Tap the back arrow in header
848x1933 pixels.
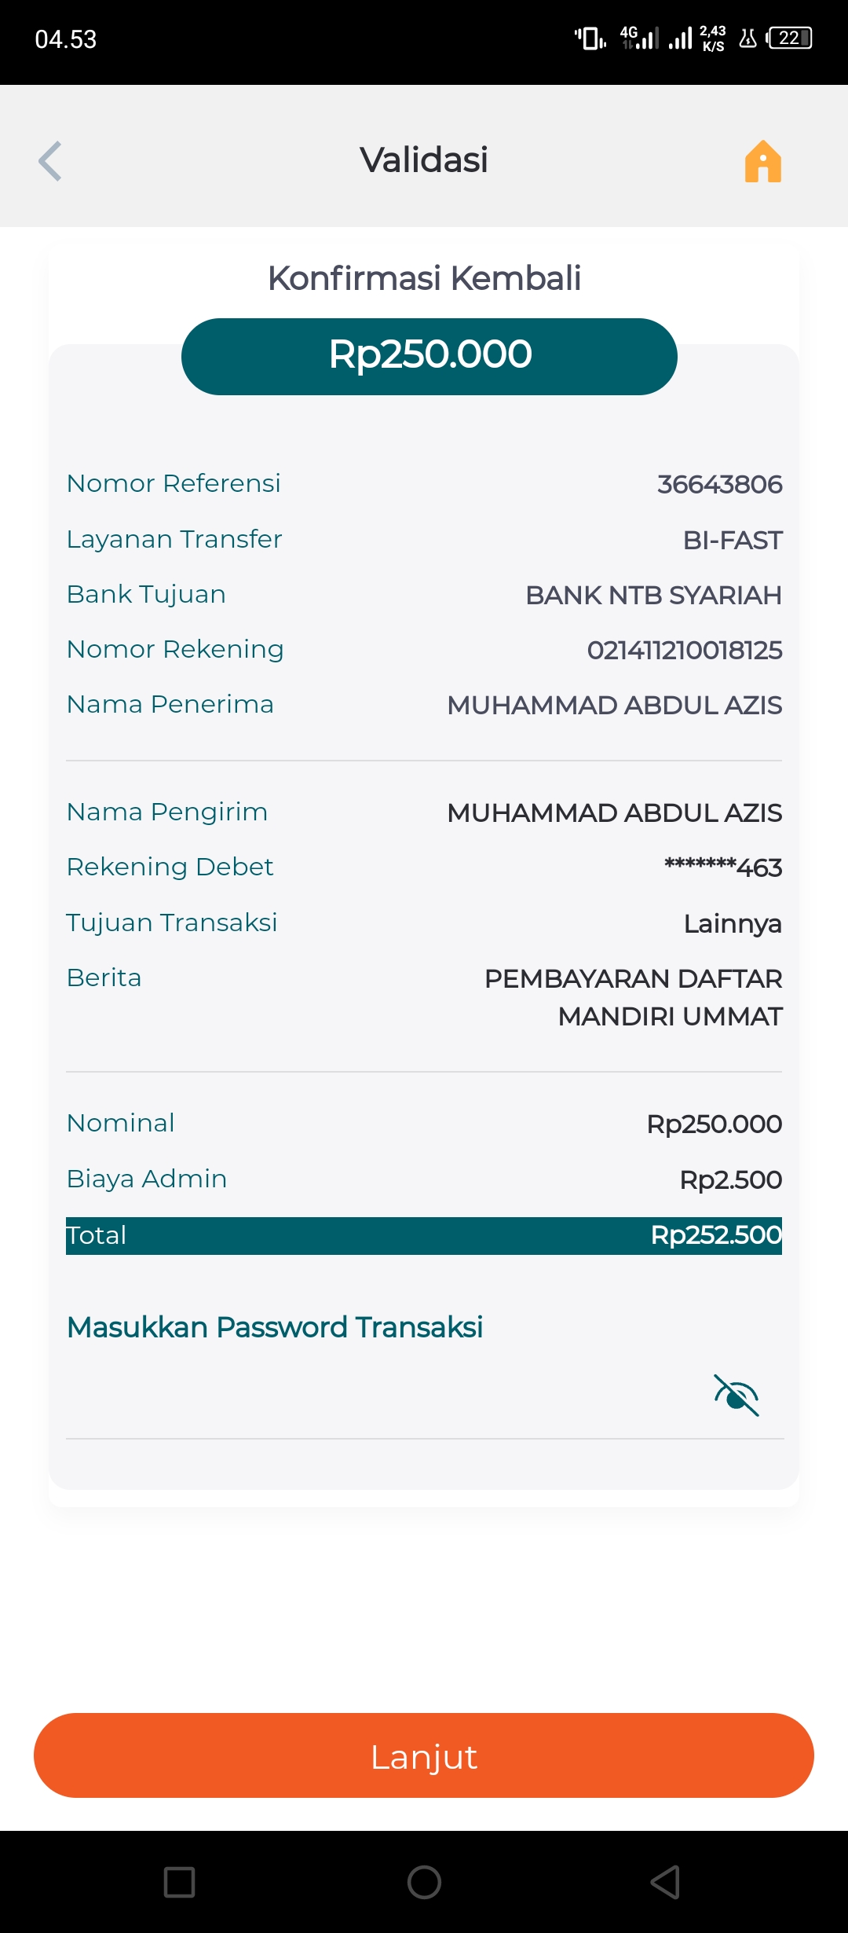point(50,161)
